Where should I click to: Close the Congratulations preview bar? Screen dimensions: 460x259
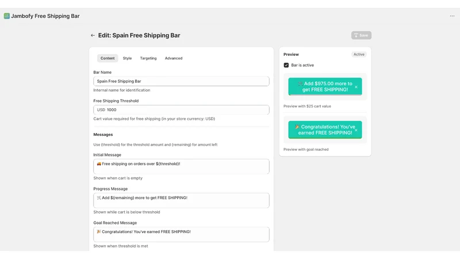[x=356, y=130]
